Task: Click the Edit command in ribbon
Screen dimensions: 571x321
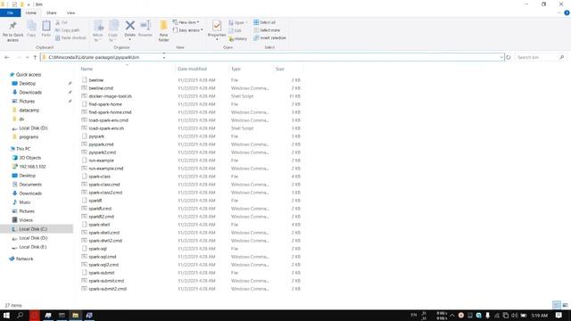Action: click(236, 30)
